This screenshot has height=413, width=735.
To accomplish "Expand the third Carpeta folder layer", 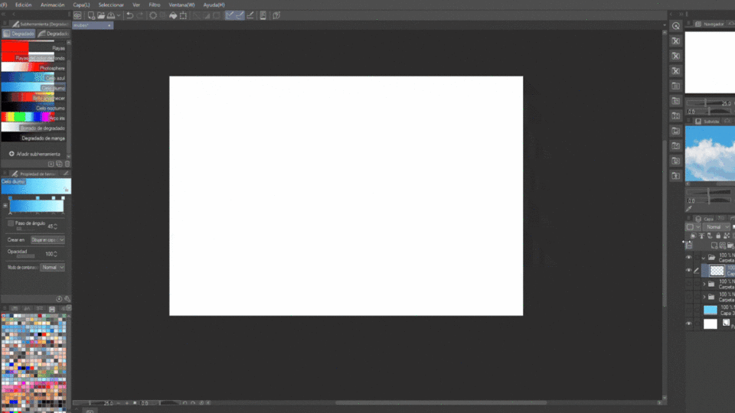I will coord(704,297).
